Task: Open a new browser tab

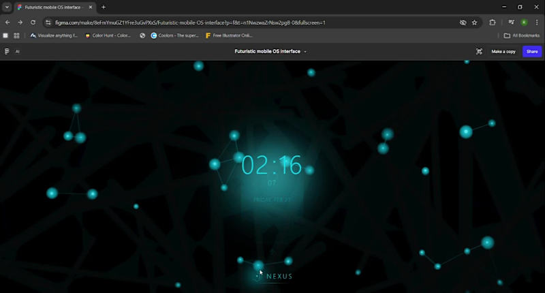Action: [104, 7]
